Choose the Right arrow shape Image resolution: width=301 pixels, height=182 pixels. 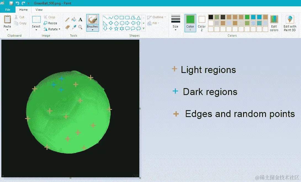click(127, 23)
